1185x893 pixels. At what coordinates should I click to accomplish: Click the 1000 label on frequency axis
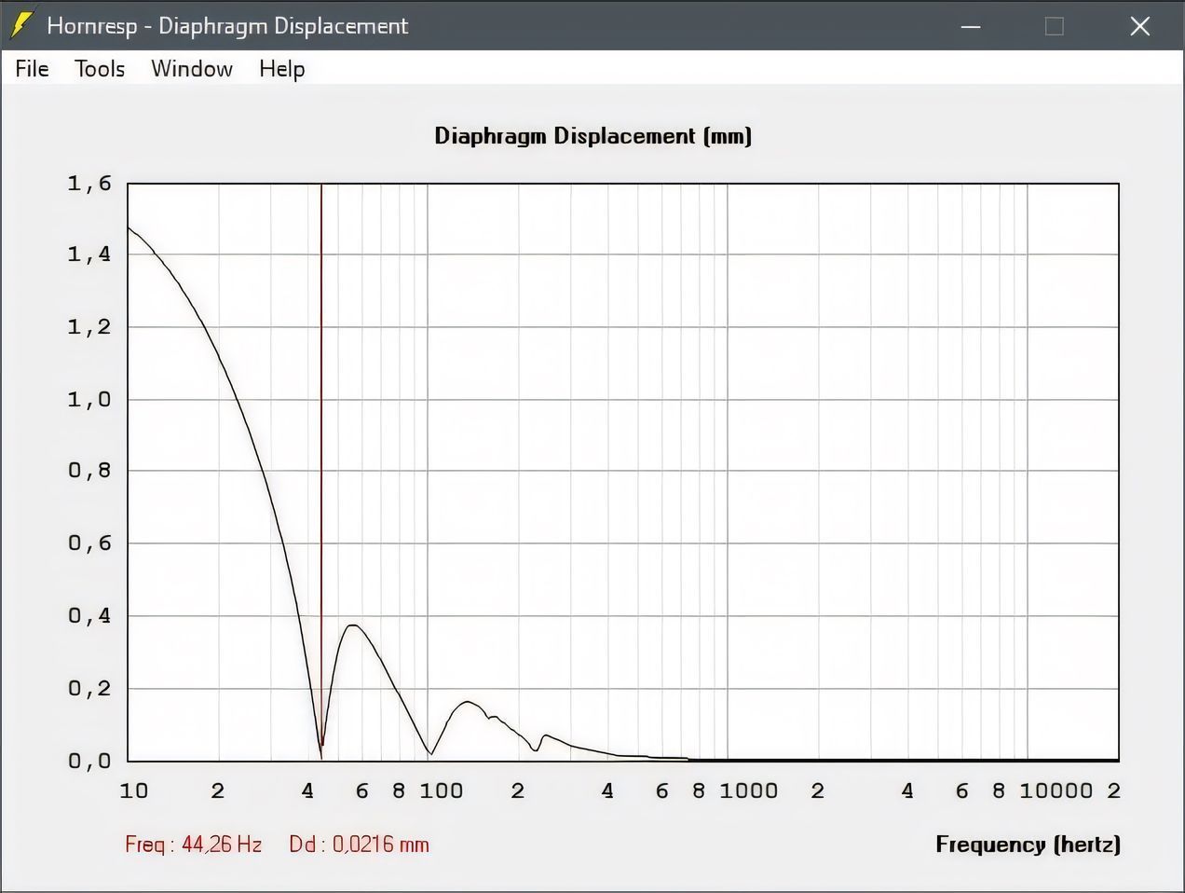[x=748, y=791]
